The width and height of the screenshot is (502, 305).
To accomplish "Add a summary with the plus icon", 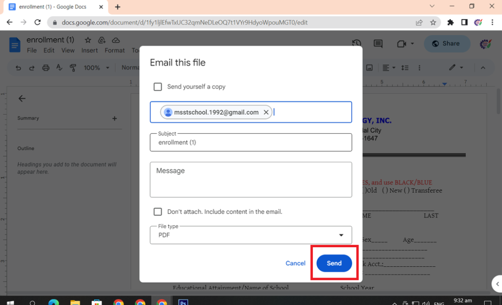I will pyautogui.click(x=114, y=118).
